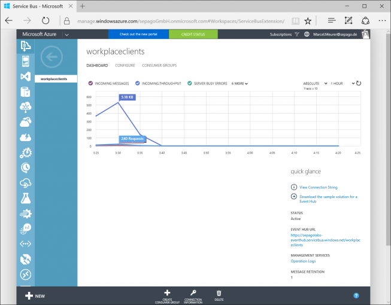This screenshot has width=391, height=305.
Task: Open the SQL Databases sidebar icon
Action: pyautogui.click(x=25, y=92)
